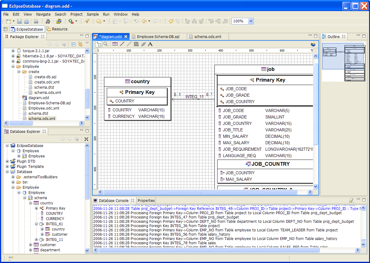Click the wand/pen icon in main toolbar
The width and height of the screenshot is (370, 263).
tap(87, 21)
